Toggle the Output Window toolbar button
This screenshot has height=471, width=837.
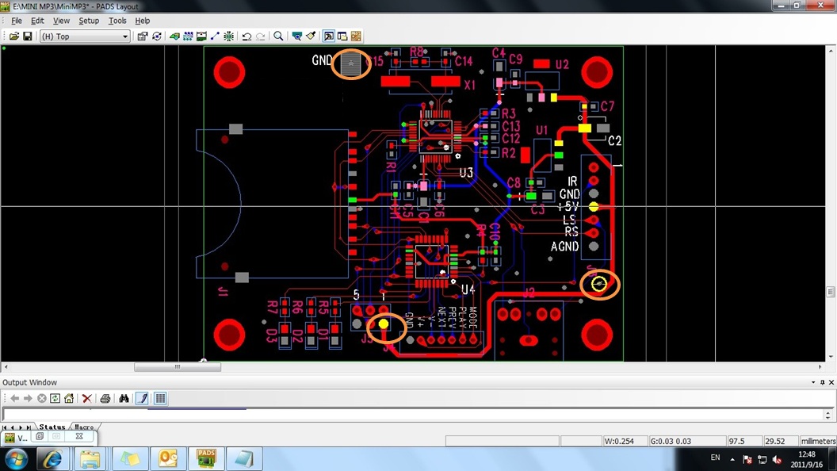342,36
